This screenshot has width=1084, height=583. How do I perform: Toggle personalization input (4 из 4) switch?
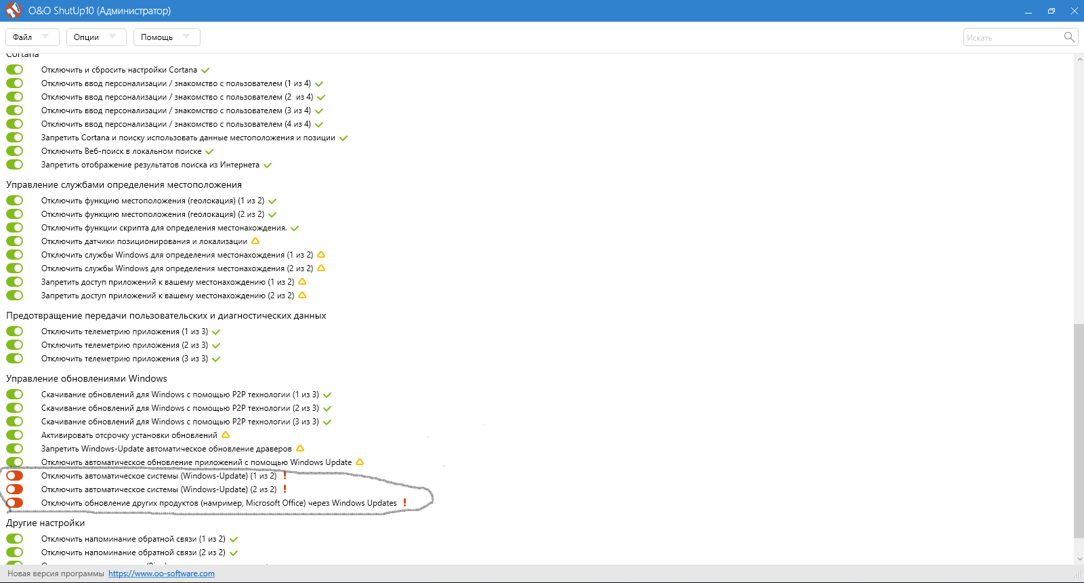coord(15,123)
